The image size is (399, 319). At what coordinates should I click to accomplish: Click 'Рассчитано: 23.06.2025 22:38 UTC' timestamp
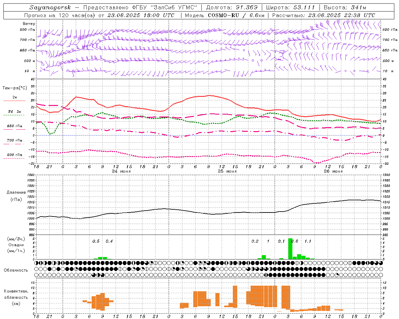[324, 15]
